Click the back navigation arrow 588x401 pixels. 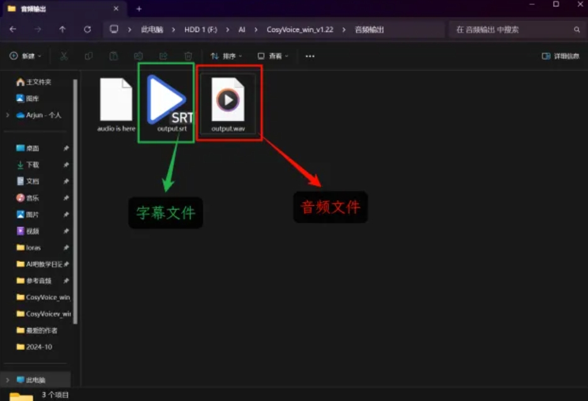pyautogui.click(x=13, y=29)
